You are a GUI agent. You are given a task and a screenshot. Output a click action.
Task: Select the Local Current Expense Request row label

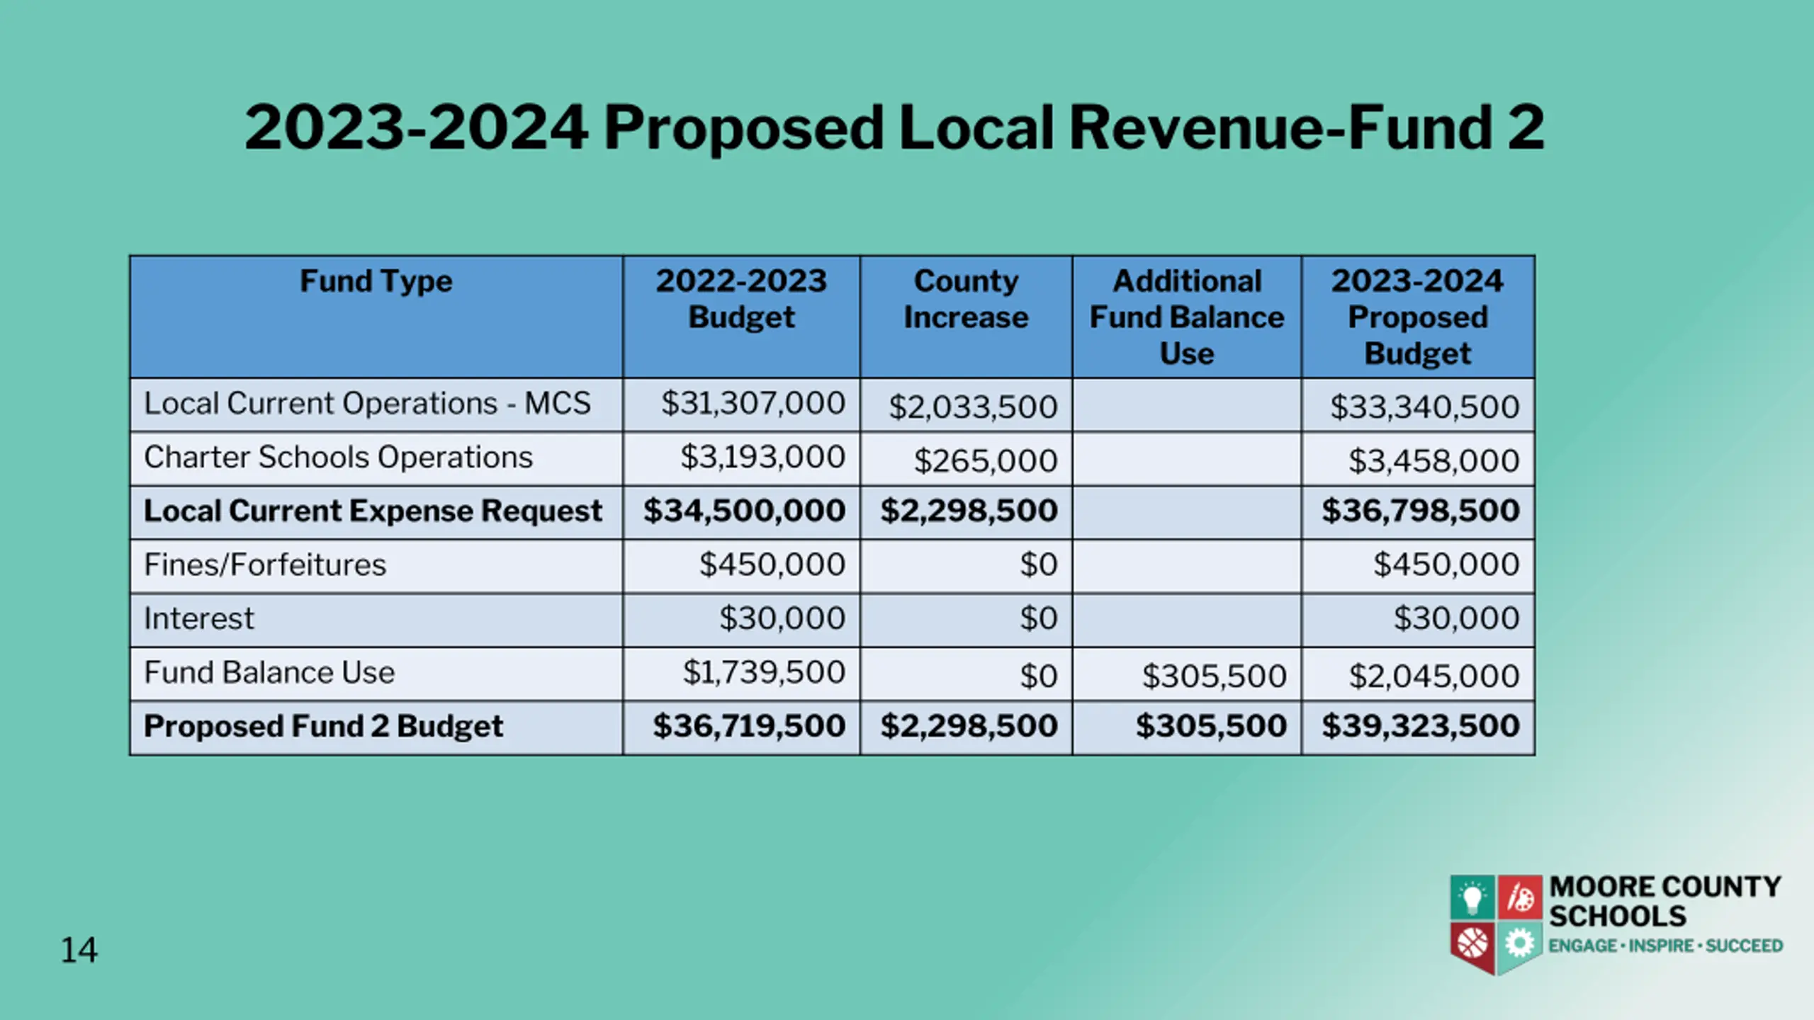click(373, 511)
